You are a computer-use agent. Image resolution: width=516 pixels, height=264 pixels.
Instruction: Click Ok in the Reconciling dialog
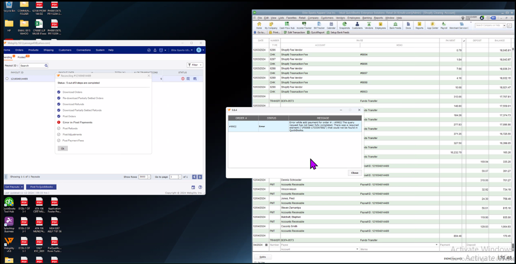click(62, 149)
